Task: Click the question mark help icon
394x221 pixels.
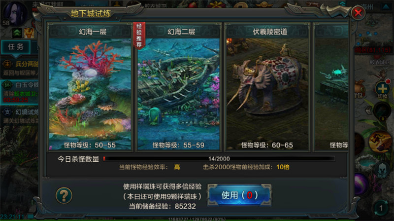Action: tap(64, 195)
